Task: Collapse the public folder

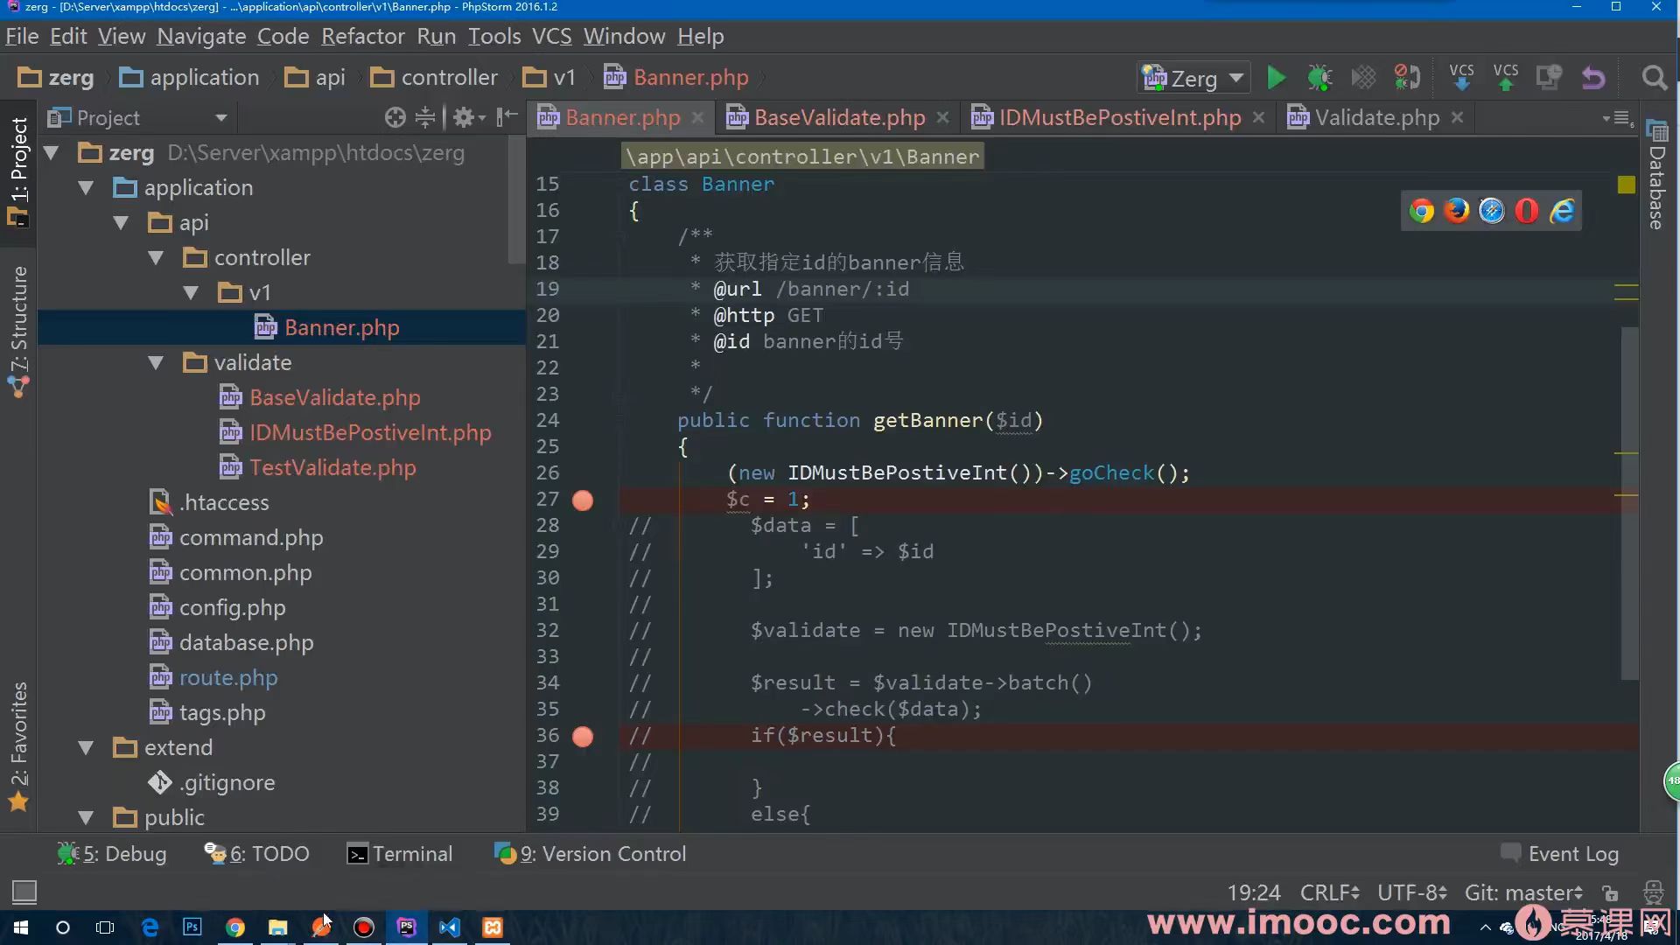Action: click(86, 818)
